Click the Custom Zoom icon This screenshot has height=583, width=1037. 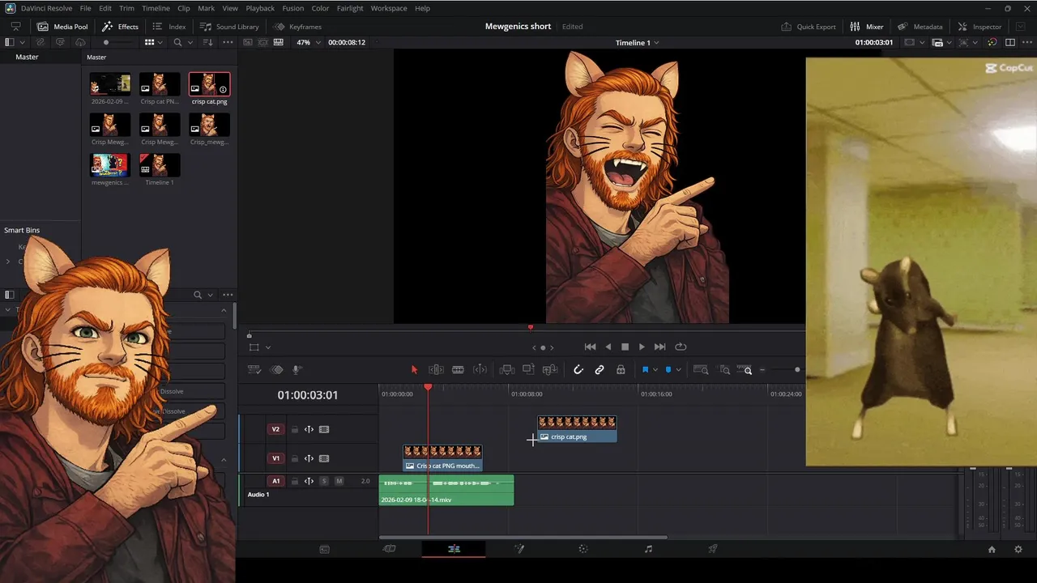[744, 369]
